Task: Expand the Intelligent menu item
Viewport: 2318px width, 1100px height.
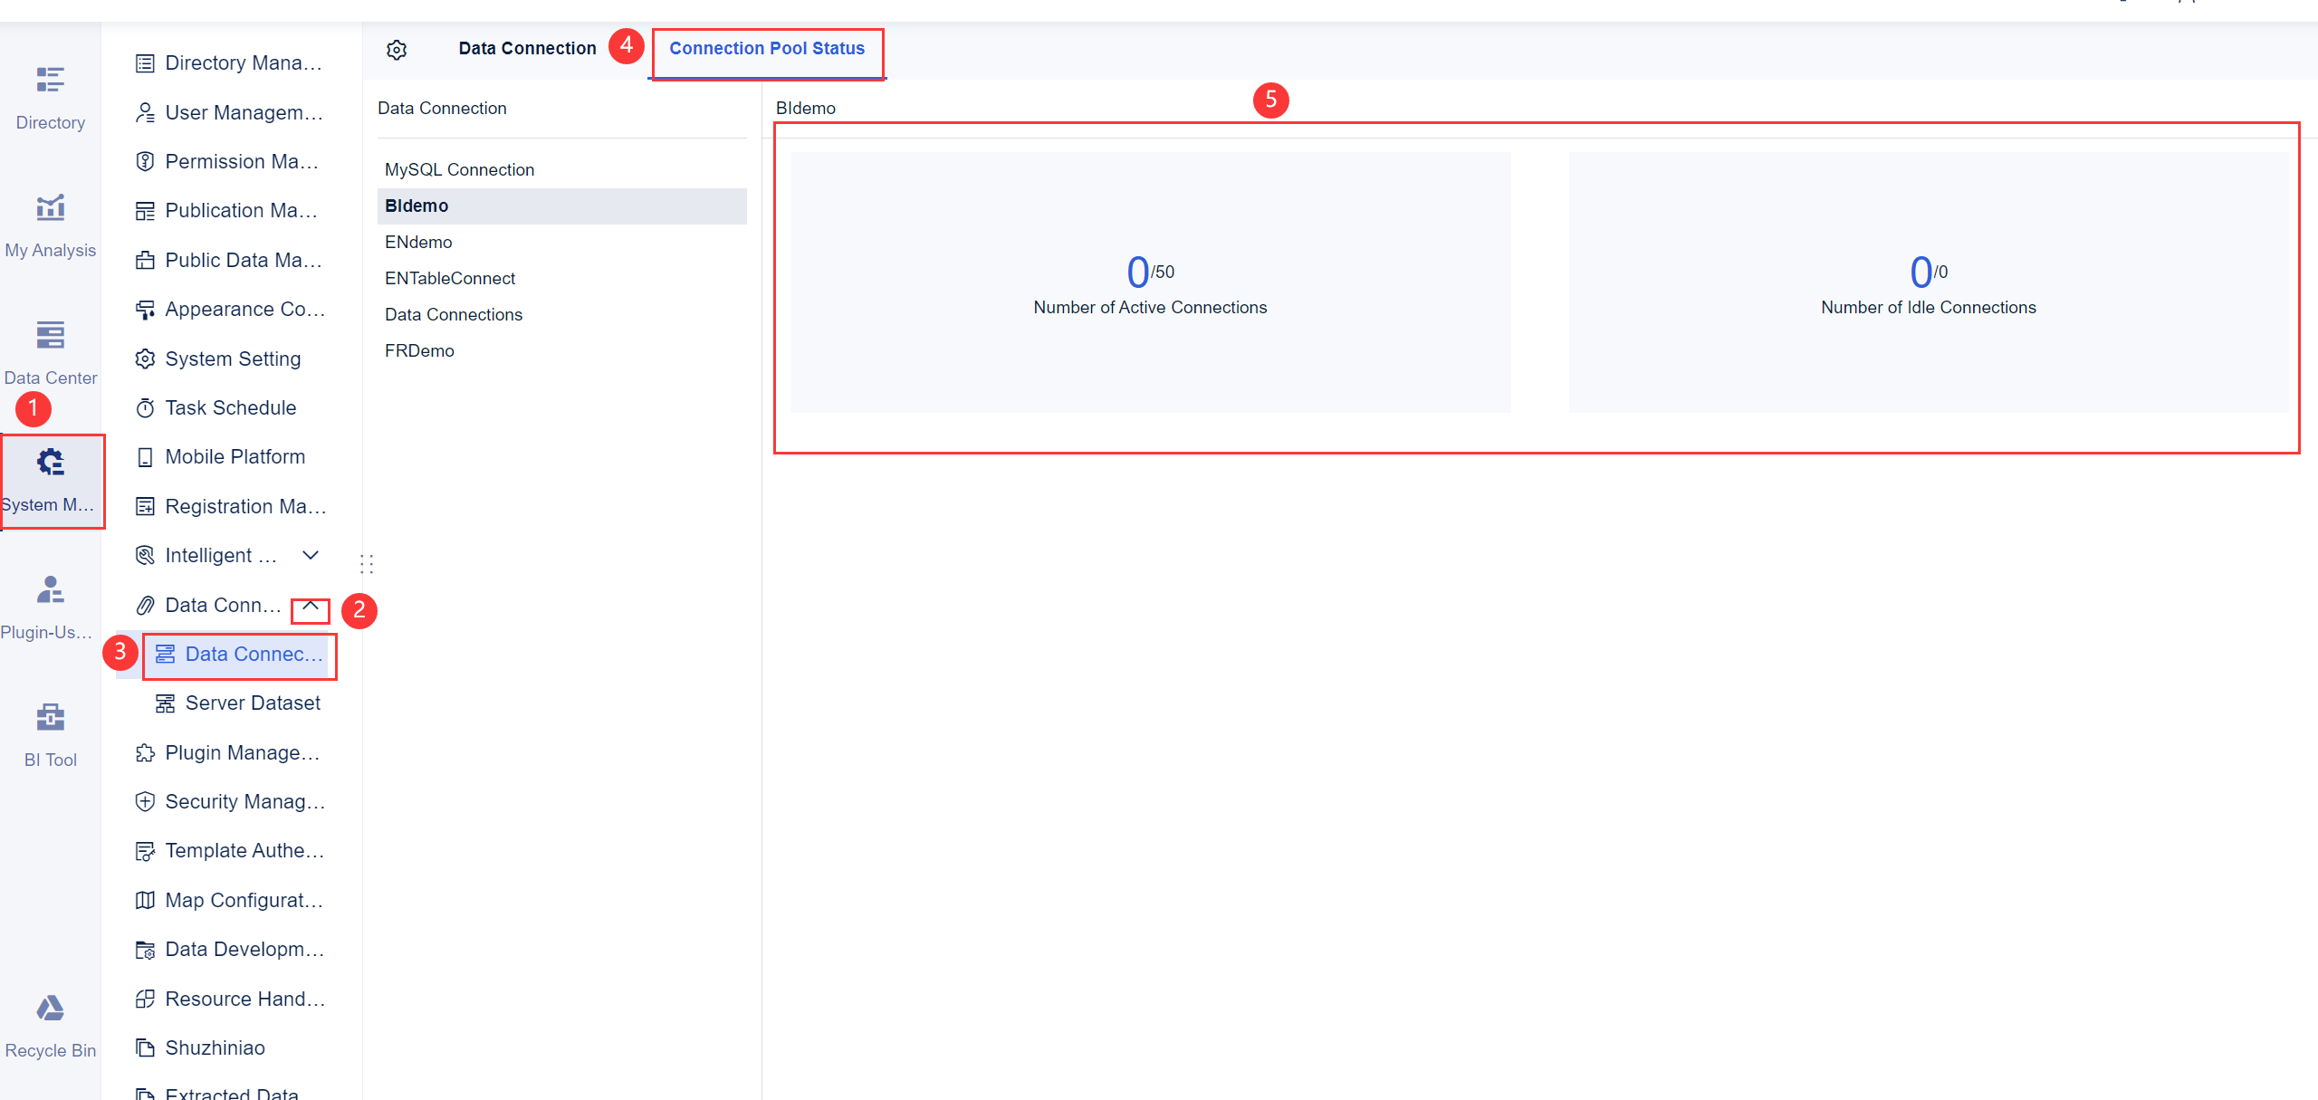Action: pos(310,555)
